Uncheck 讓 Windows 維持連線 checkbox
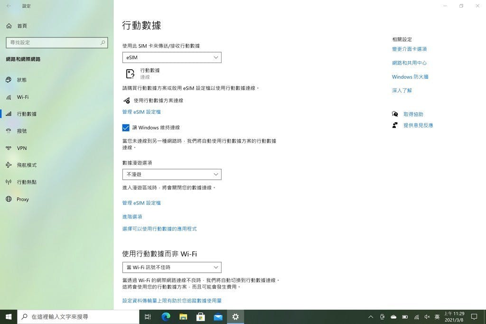Image resolution: width=486 pixels, height=324 pixels. point(126,128)
